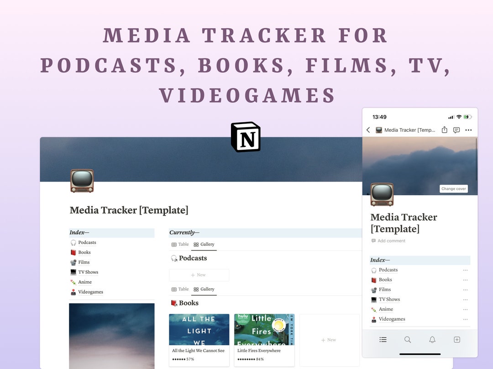
Task: Tap the small TV icon in mobile title bar
Action: pyautogui.click(x=379, y=130)
